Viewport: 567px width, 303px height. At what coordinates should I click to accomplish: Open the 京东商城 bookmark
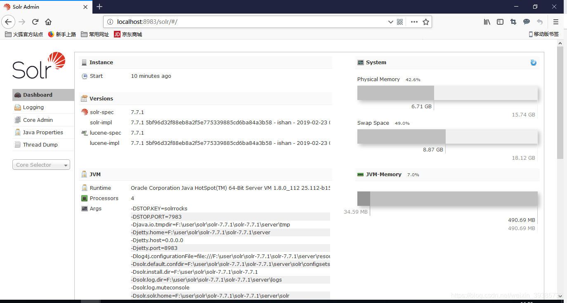[128, 35]
